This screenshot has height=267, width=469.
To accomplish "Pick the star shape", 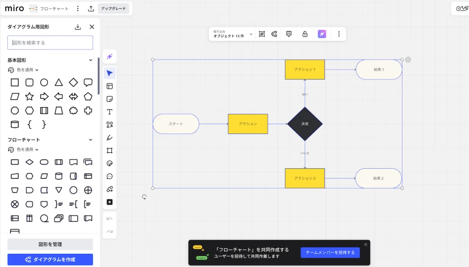I will point(29,96).
